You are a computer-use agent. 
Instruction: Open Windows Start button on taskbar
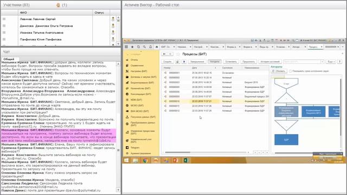[x=126, y=160]
